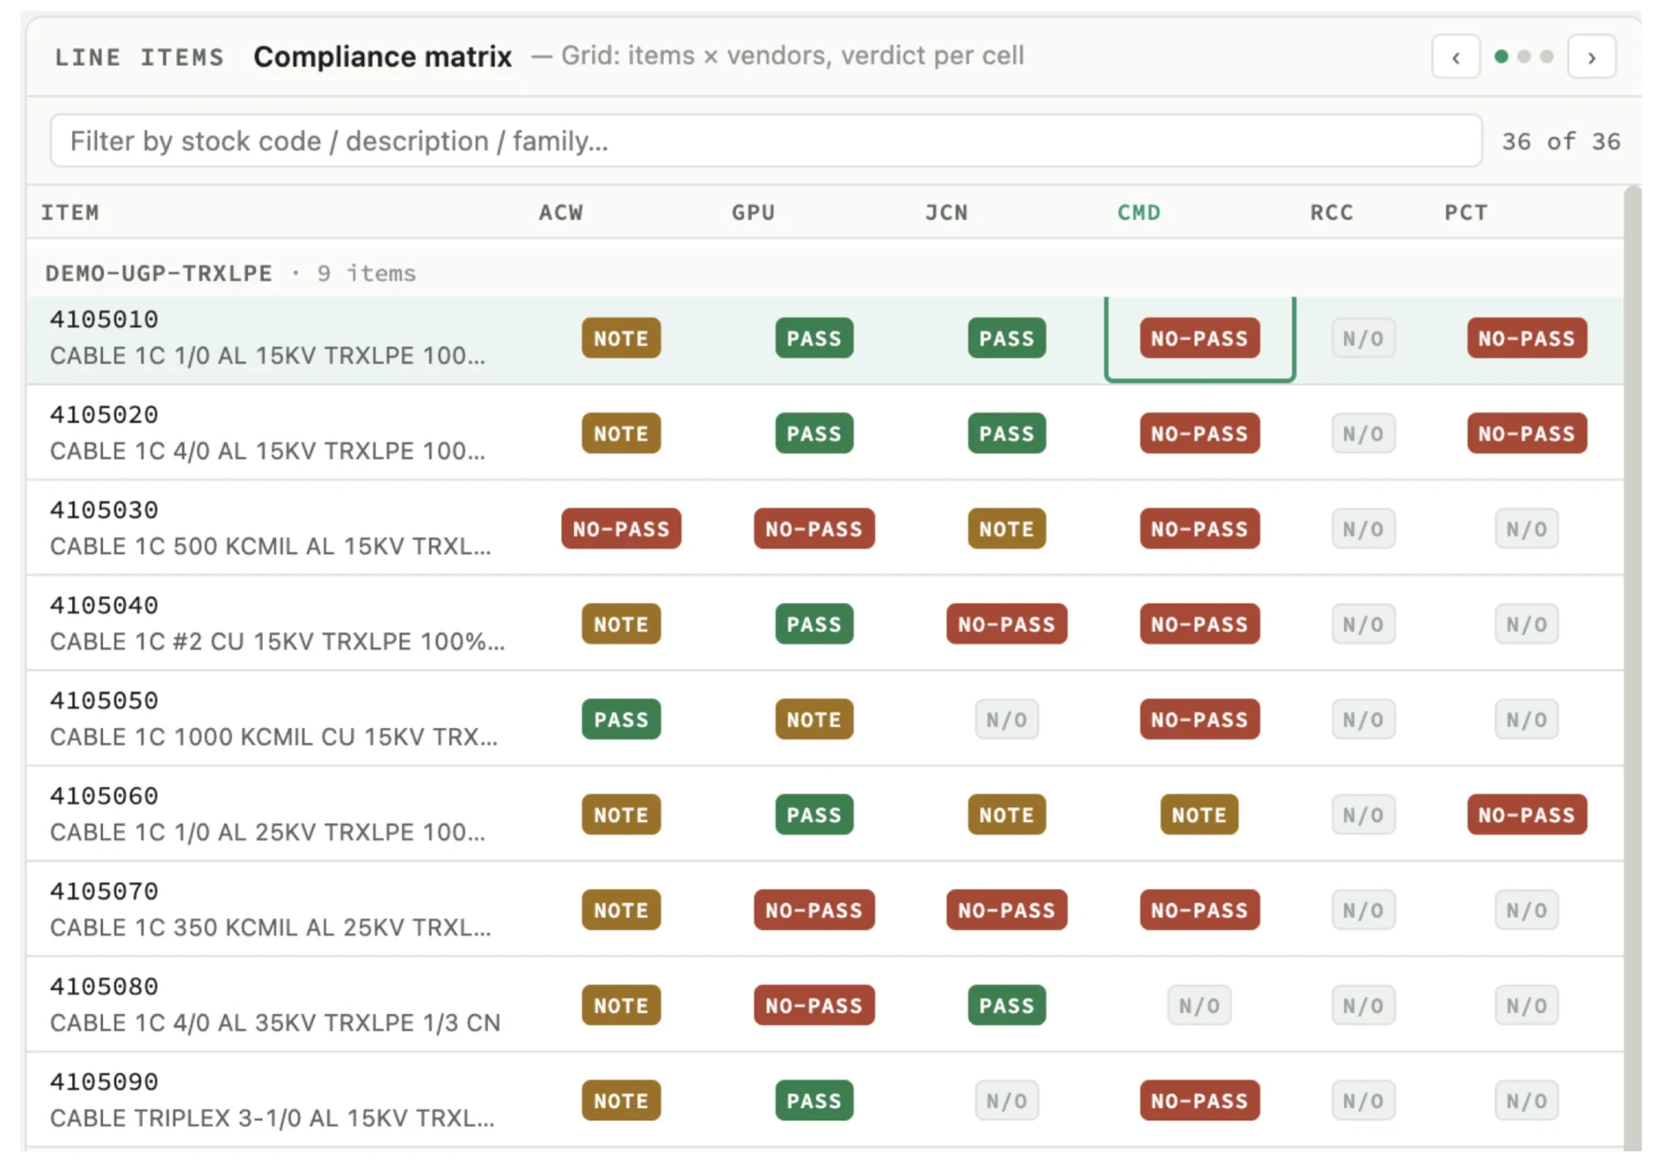Click the GPU vendor column header
The width and height of the screenshot is (1664, 1172).
(x=753, y=213)
